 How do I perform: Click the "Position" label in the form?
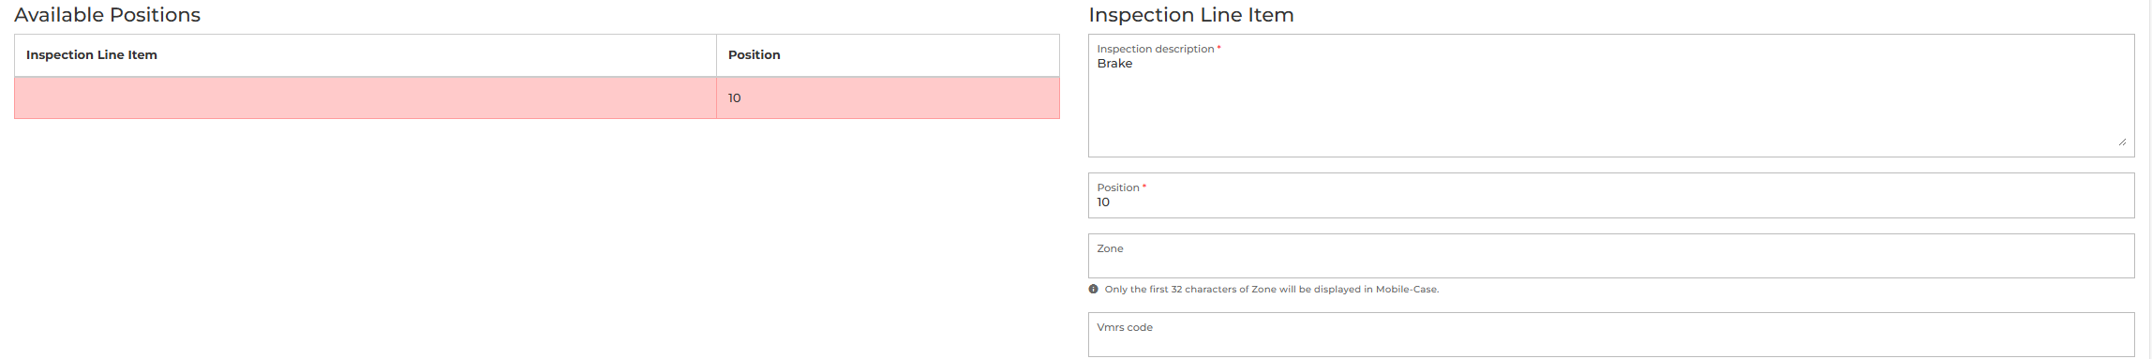[1118, 187]
